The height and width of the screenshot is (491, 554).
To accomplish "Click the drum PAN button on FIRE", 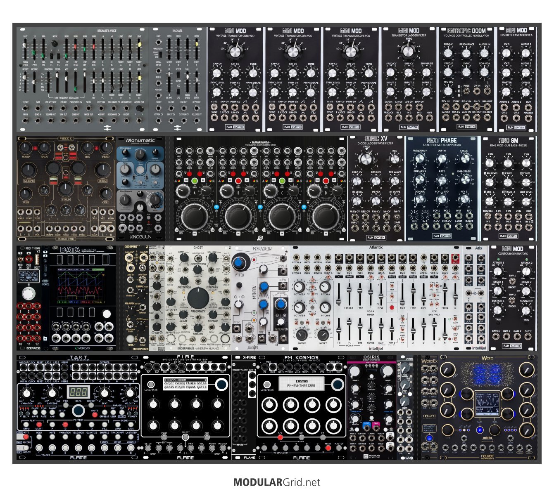I will point(191,448).
